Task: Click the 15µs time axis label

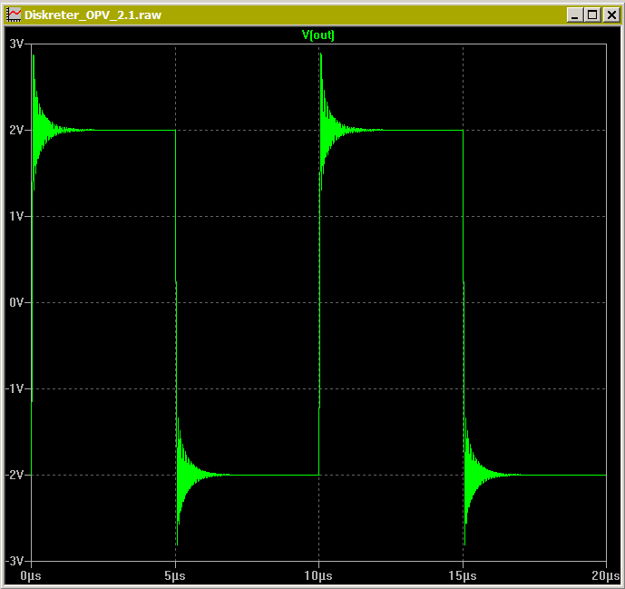Action: [x=463, y=575]
